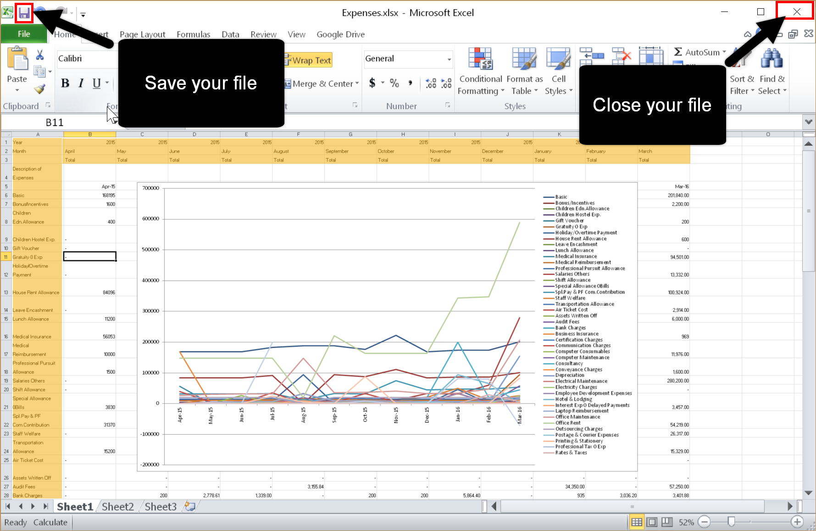Image resolution: width=816 pixels, height=531 pixels.
Task: Switch to the Page Layout tab
Action: point(143,34)
